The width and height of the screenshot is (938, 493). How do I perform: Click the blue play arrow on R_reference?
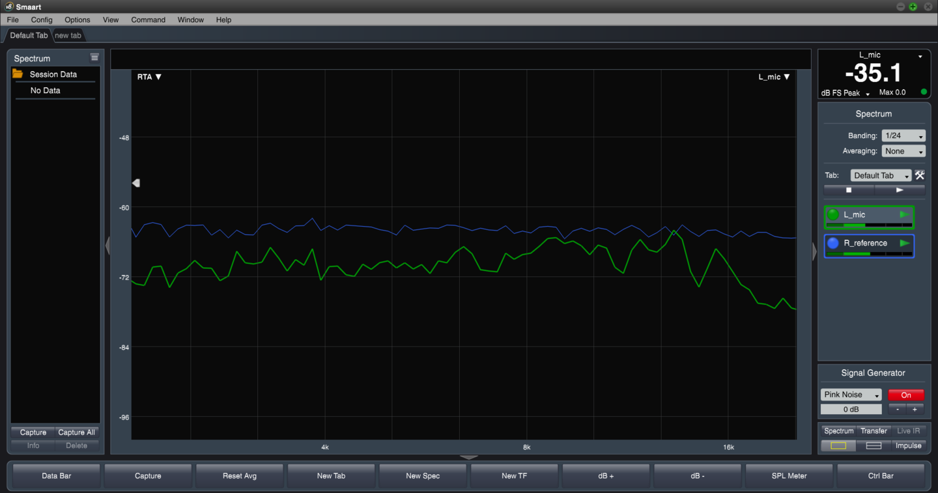click(x=905, y=244)
